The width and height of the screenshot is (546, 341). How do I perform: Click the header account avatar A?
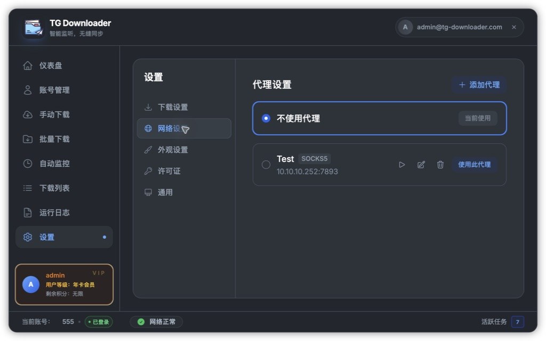coord(405,27)
